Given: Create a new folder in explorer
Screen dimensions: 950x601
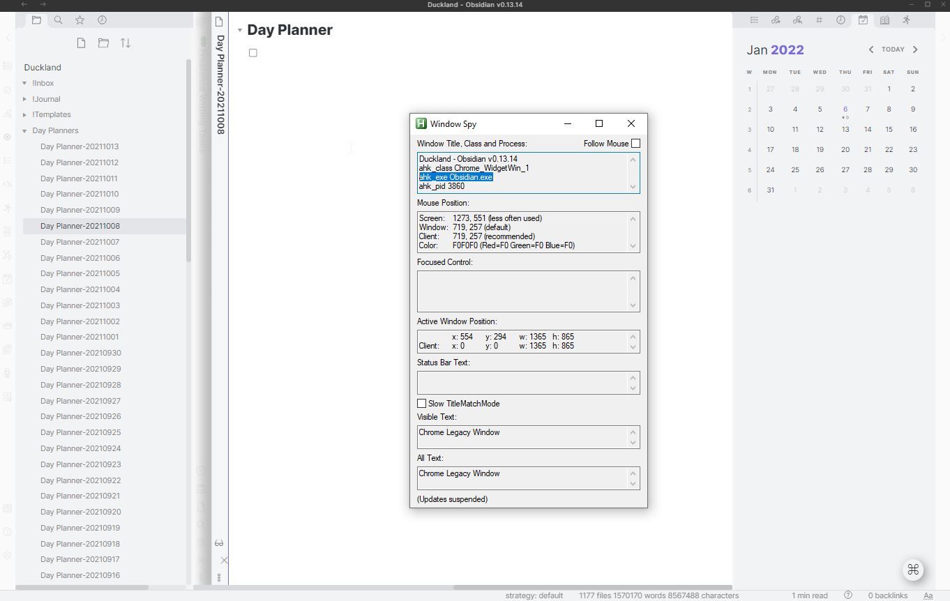Looking at the screenshot, I should pos(103,43).
